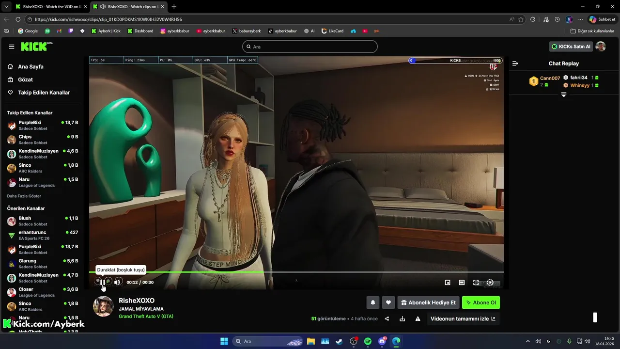Open the Gmail bookmark icon
620x349 pixels.
tap(59, 31)
